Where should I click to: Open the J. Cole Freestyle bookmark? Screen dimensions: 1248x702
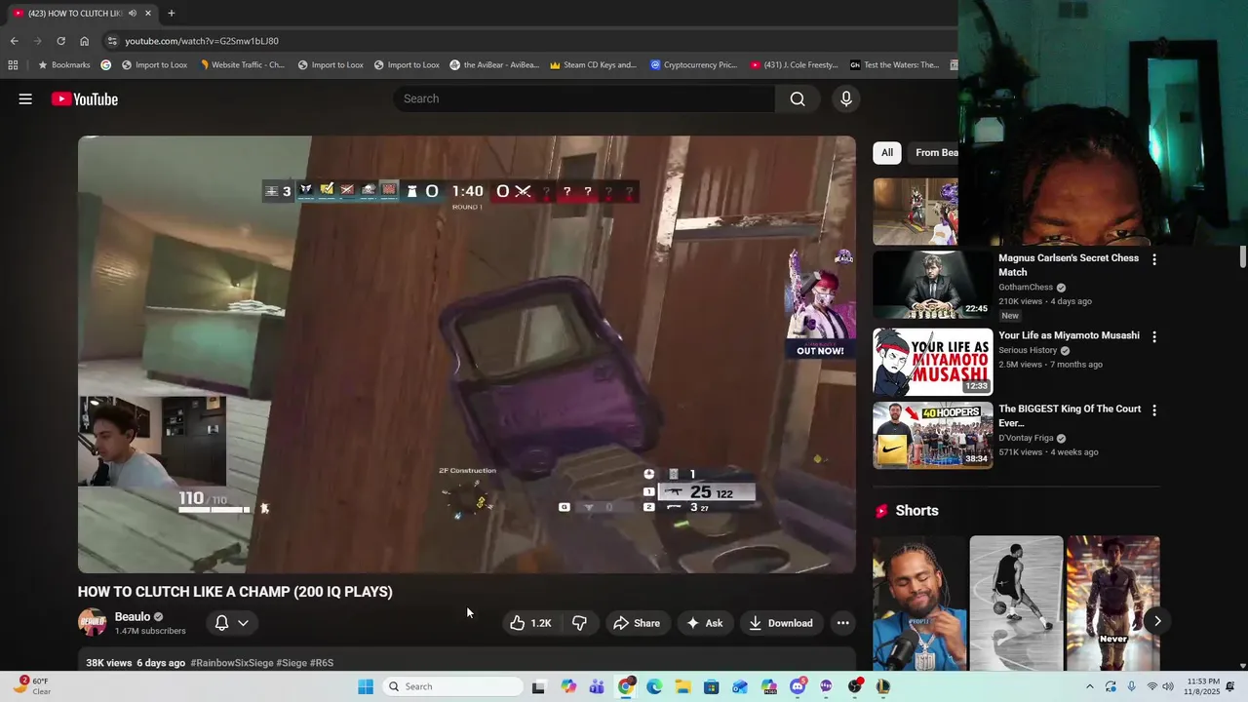[x=795, y=65]
